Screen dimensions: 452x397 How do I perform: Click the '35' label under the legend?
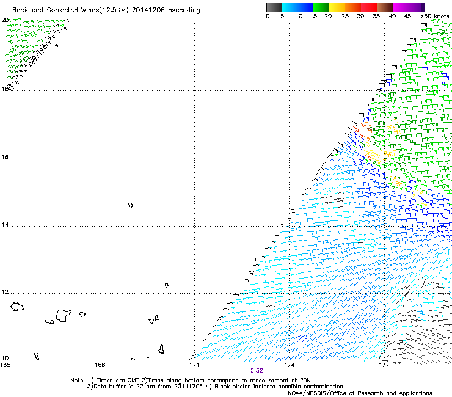point(376,16)
